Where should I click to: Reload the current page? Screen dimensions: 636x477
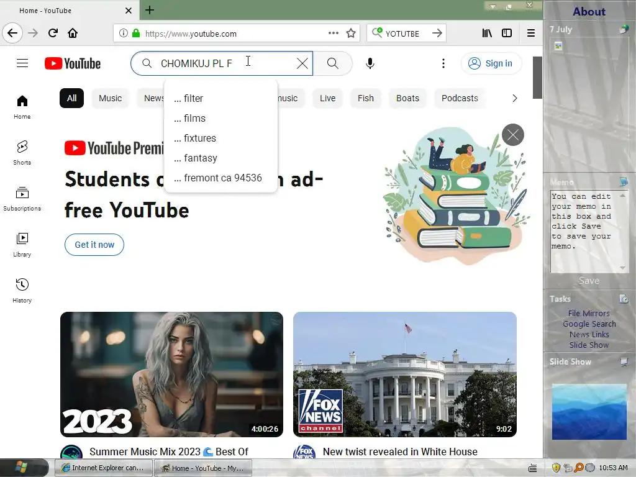tap(53, 34)
